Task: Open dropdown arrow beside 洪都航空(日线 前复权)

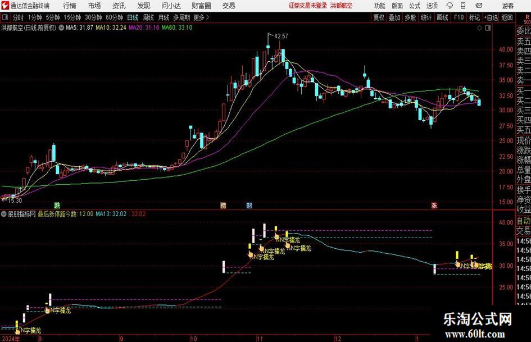Action: click(61, 28)
